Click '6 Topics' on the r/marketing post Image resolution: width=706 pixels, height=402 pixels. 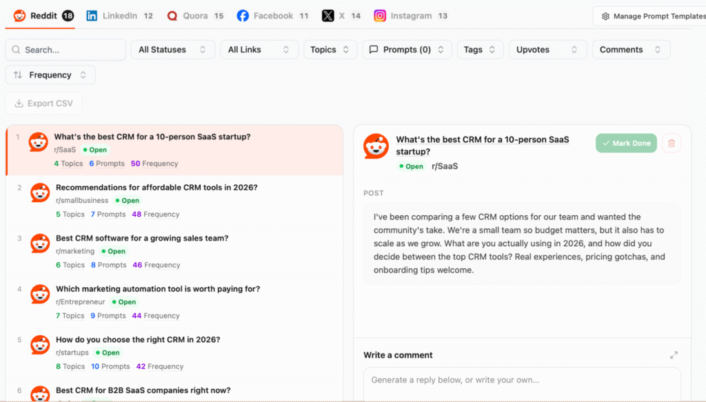(70, 265)
